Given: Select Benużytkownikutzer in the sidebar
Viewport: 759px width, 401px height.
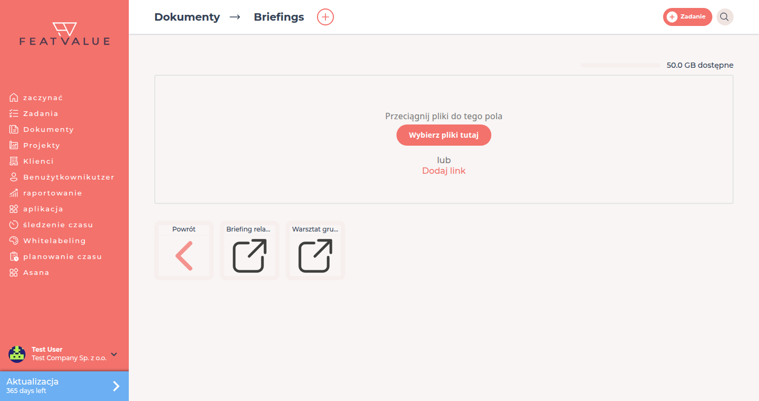Looking at the screenshot, I should click(69, 177).
